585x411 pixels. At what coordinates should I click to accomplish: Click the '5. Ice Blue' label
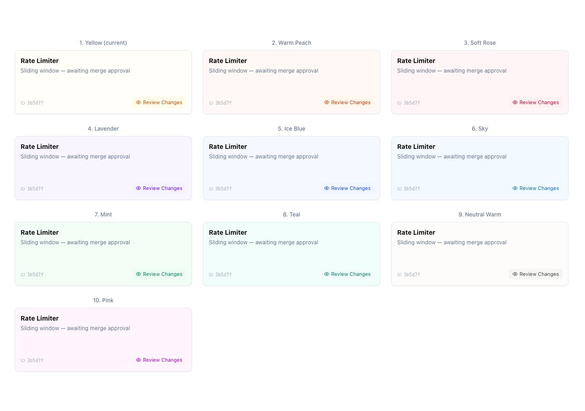pos(292,129)
